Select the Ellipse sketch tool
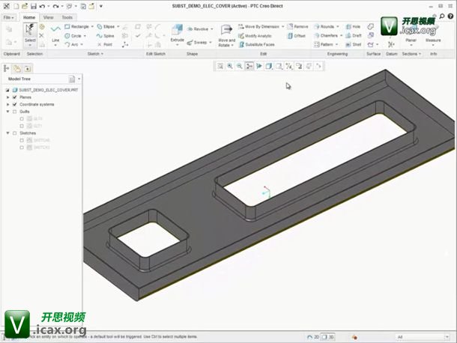 106,26
